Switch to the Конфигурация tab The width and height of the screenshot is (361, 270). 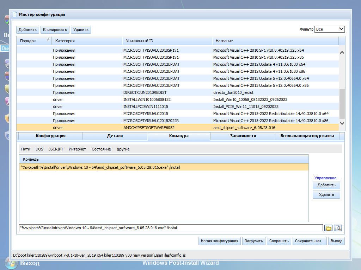coord(50,136)
